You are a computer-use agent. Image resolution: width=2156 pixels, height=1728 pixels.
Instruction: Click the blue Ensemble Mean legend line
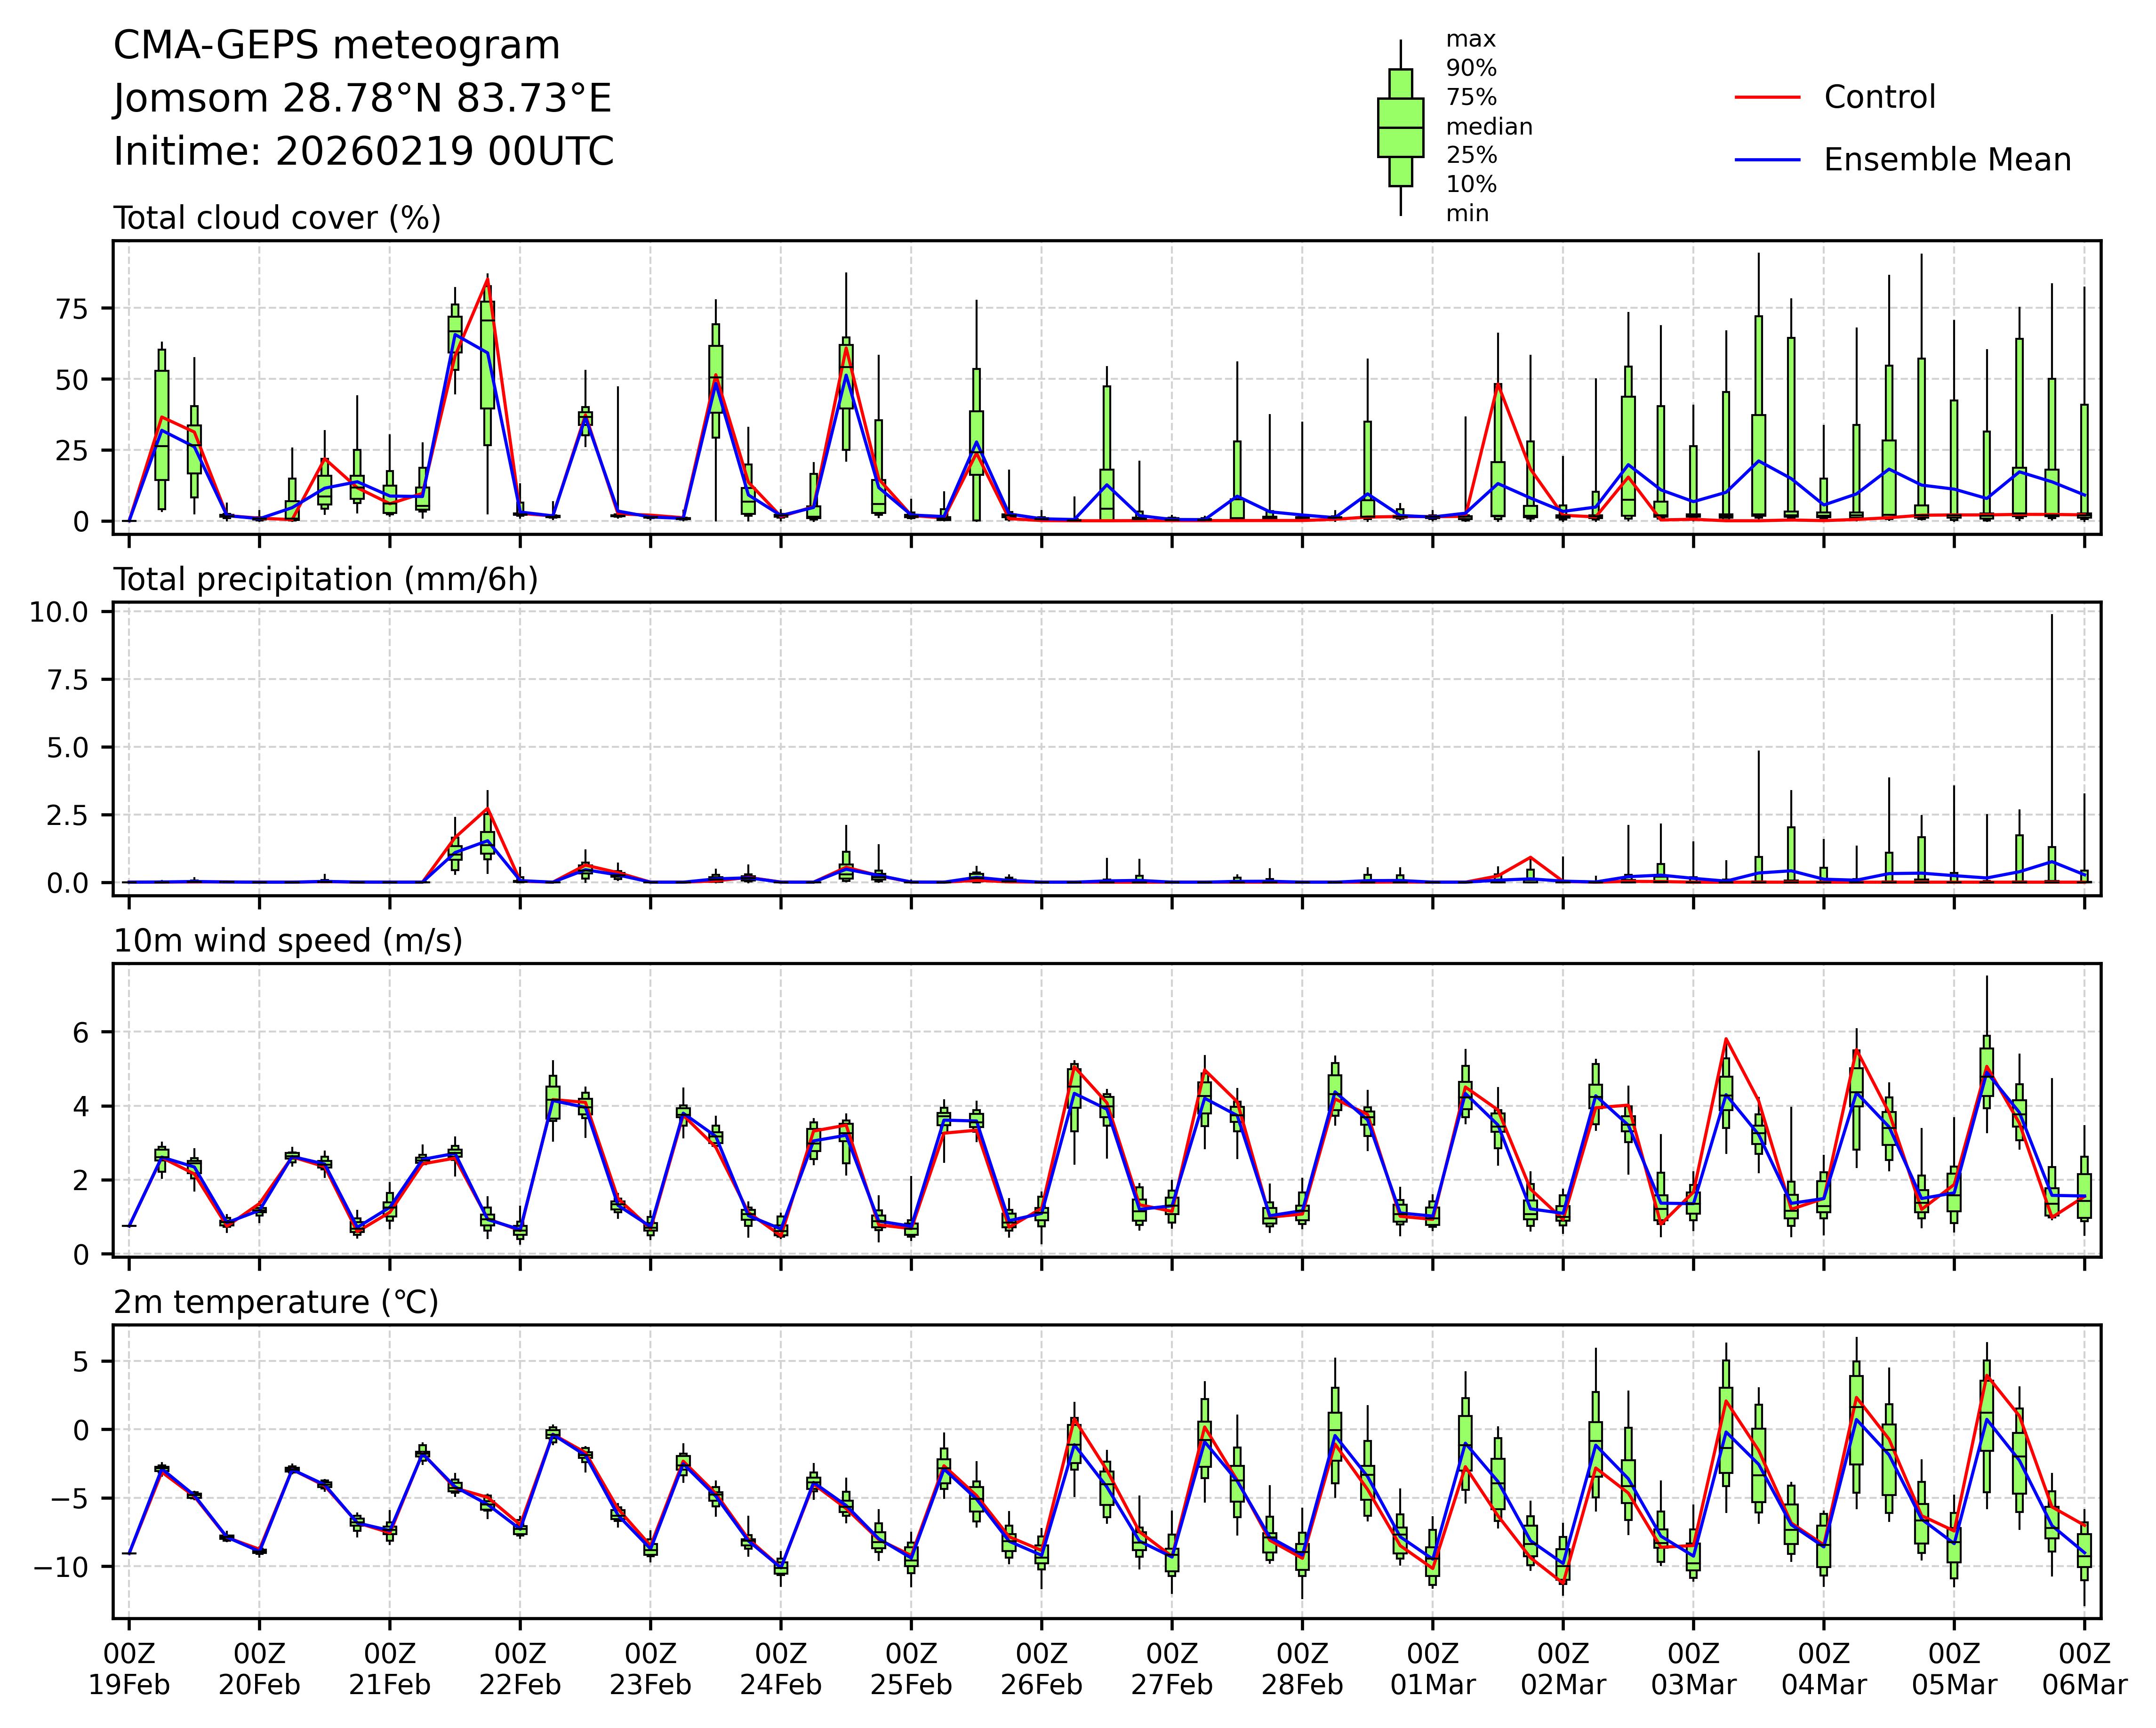pyautogui.click(x=1767, y=160)
